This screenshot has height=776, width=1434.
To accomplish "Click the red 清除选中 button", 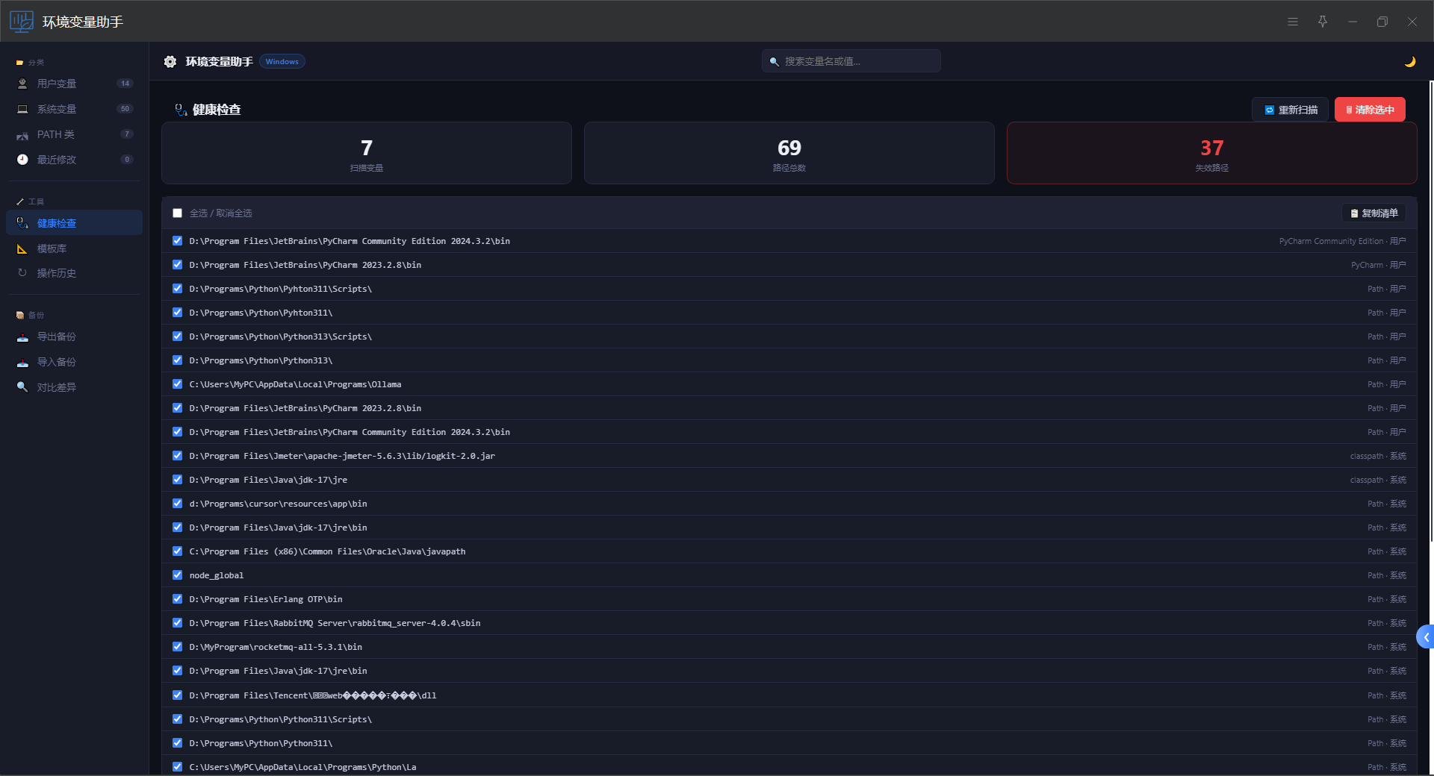I will coord(1370,110).
